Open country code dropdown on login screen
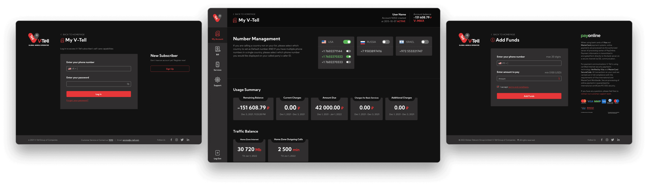The image size is (648, 186). (72, 69)
